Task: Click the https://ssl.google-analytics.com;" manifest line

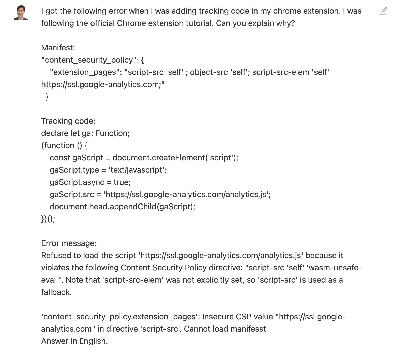Action: pyautogui.click(x=103, y=84)
